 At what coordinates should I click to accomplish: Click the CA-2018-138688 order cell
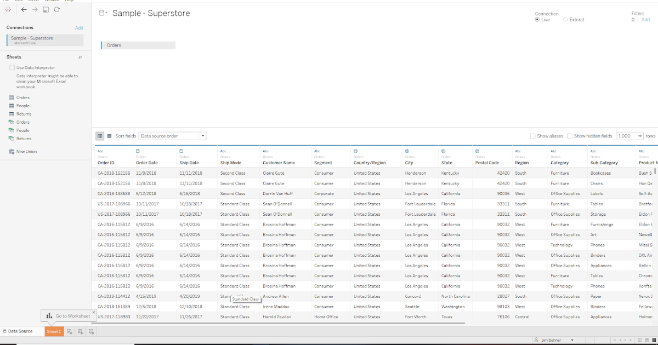coord(114,194)
